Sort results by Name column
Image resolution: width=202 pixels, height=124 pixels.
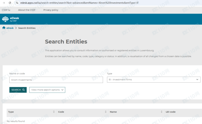point(162,112)
